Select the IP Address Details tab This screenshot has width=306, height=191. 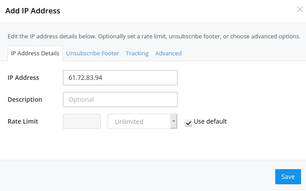35,53
